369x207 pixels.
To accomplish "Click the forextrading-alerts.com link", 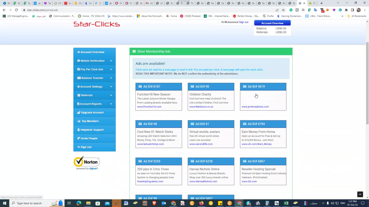I will coord(150,181).
